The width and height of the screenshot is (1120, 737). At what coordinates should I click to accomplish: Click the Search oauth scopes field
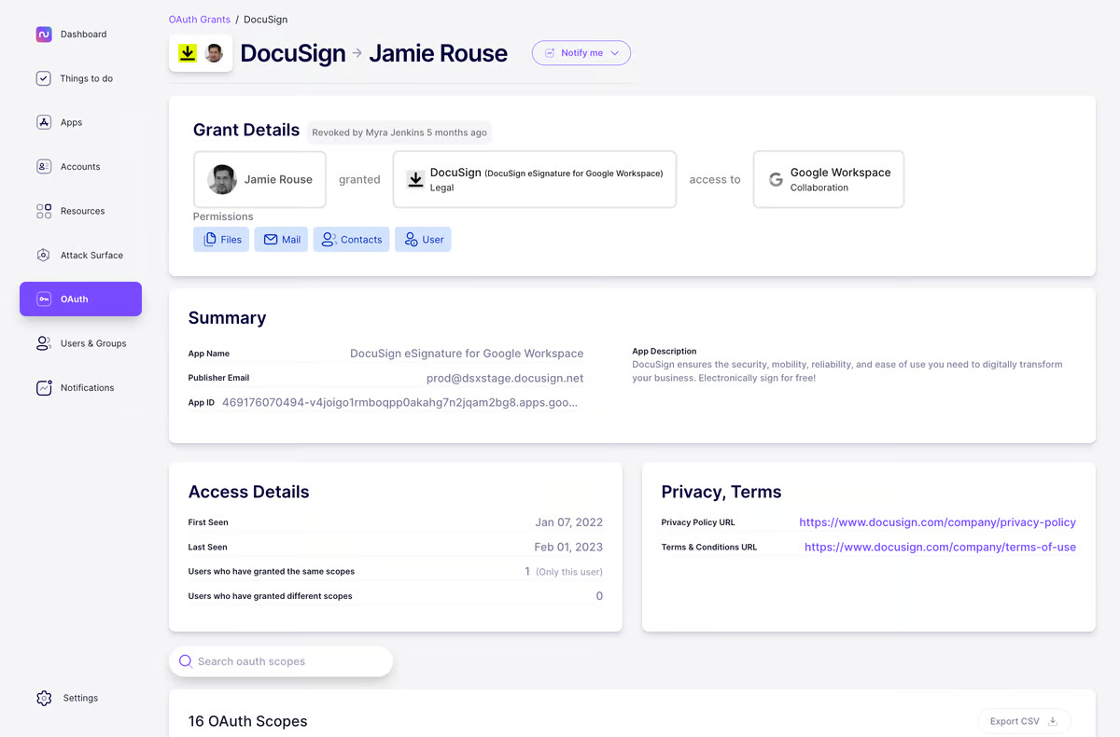tap(280, 661)
